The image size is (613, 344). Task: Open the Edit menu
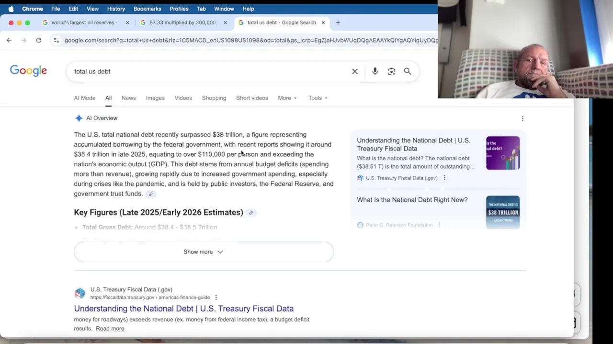[x=73, y=9]
